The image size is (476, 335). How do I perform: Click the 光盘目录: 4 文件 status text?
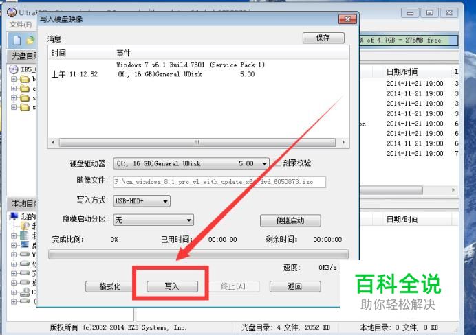(285, 327)
